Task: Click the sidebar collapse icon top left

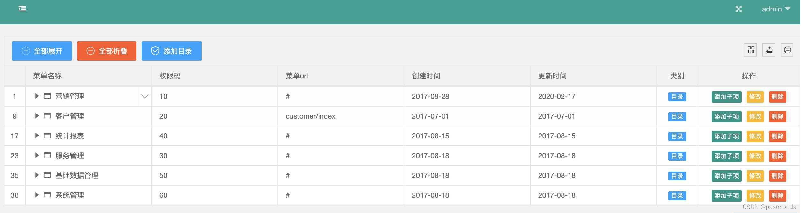Action: tap(22, 9)
